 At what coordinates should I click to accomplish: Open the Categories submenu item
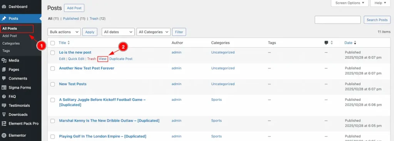click(11, 43)
